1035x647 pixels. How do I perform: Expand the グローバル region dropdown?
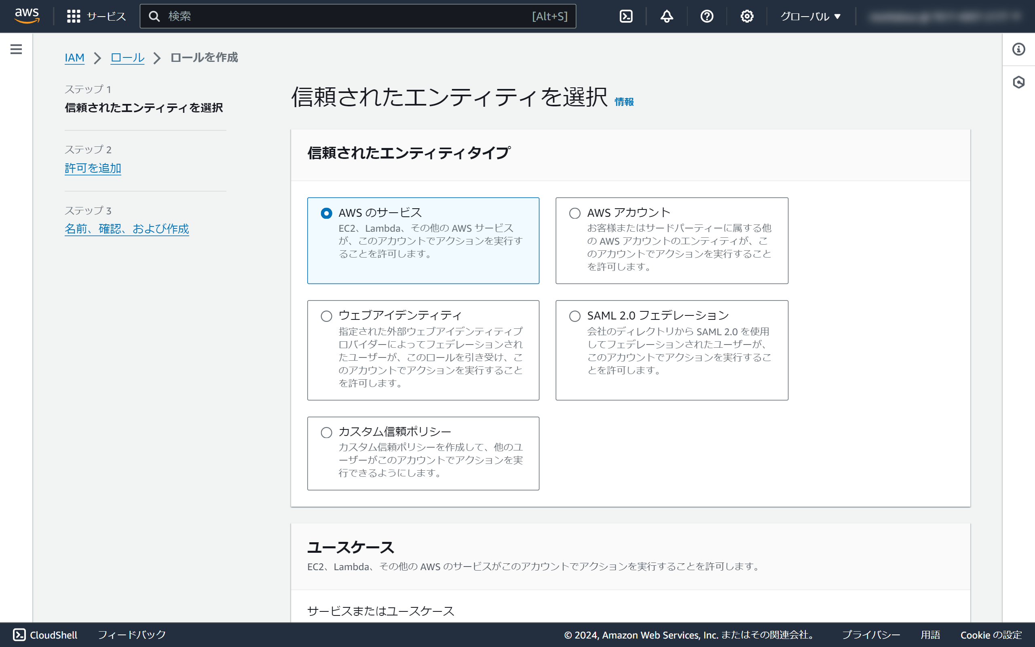pyautogui.click(x=810, y=16)
